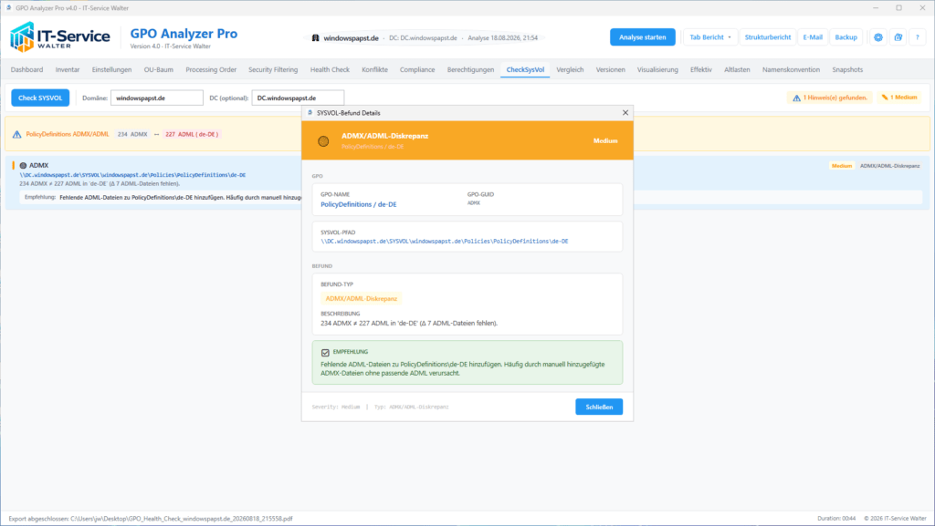Click the ADMX/ADML-Diskrepanz label in row
This screenshot has width=935, height=526.
coord(889,166)
